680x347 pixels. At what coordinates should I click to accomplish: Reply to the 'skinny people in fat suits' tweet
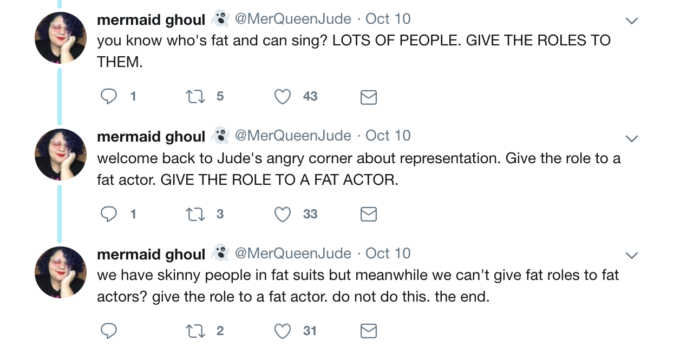click(109, 330)
